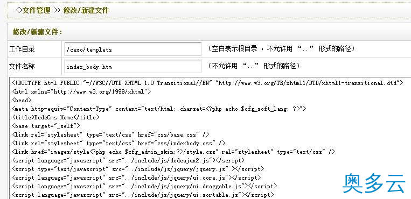Click the meta http-equiv line
Screen dimensions: 411x199
[159, 109]
